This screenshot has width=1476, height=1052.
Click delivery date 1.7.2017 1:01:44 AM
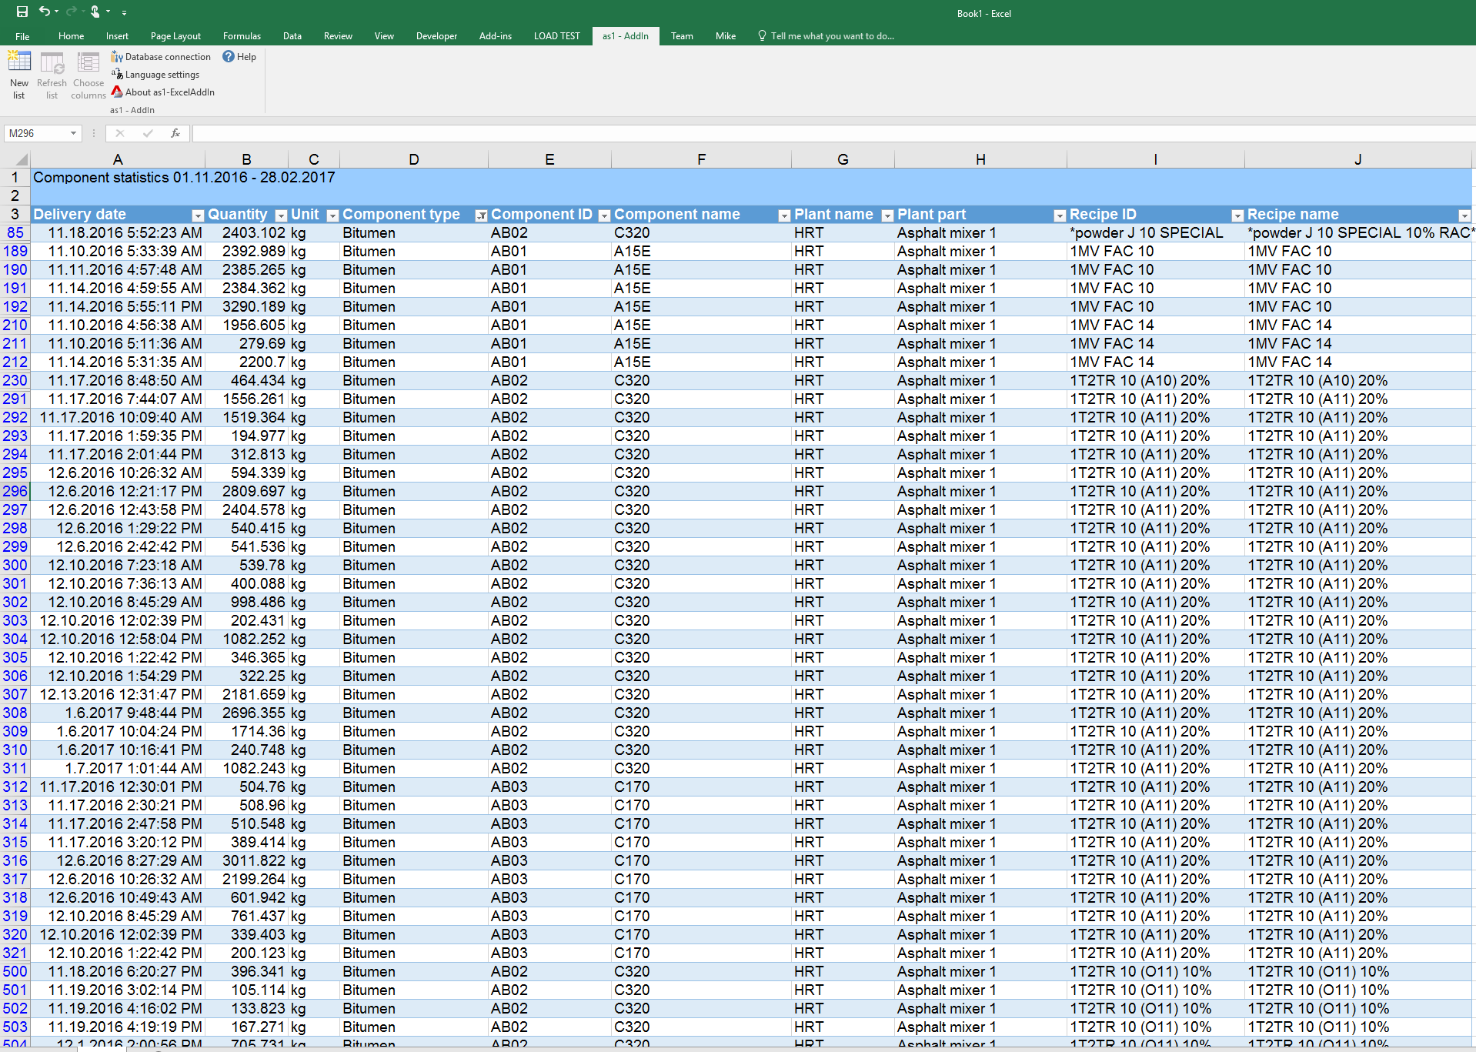tap(118, 768)
